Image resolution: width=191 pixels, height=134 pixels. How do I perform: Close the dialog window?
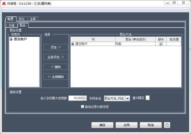(x=183, y=3)
